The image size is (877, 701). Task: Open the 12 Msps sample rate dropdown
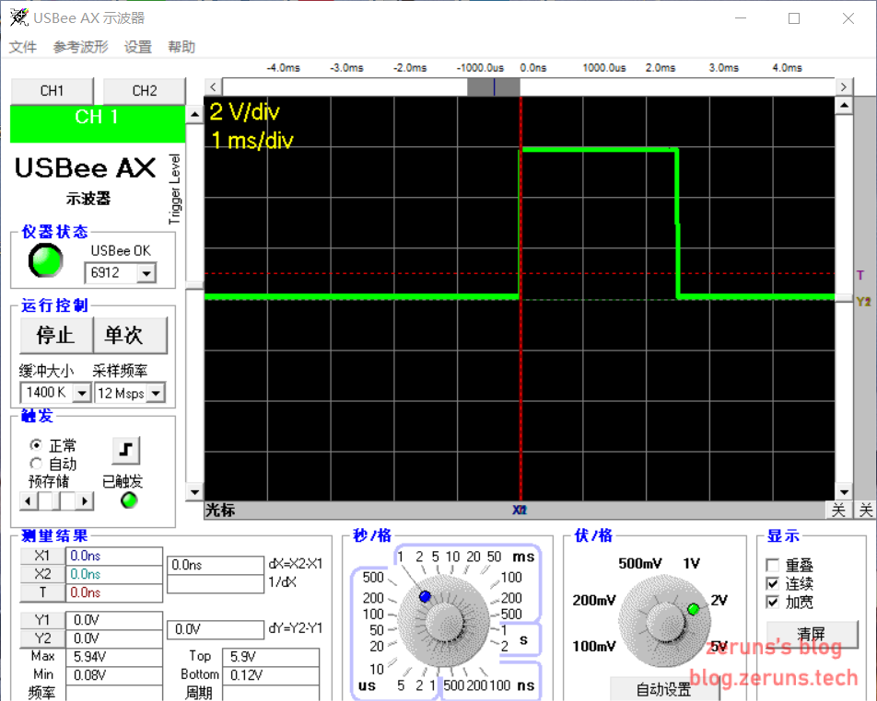156,393
